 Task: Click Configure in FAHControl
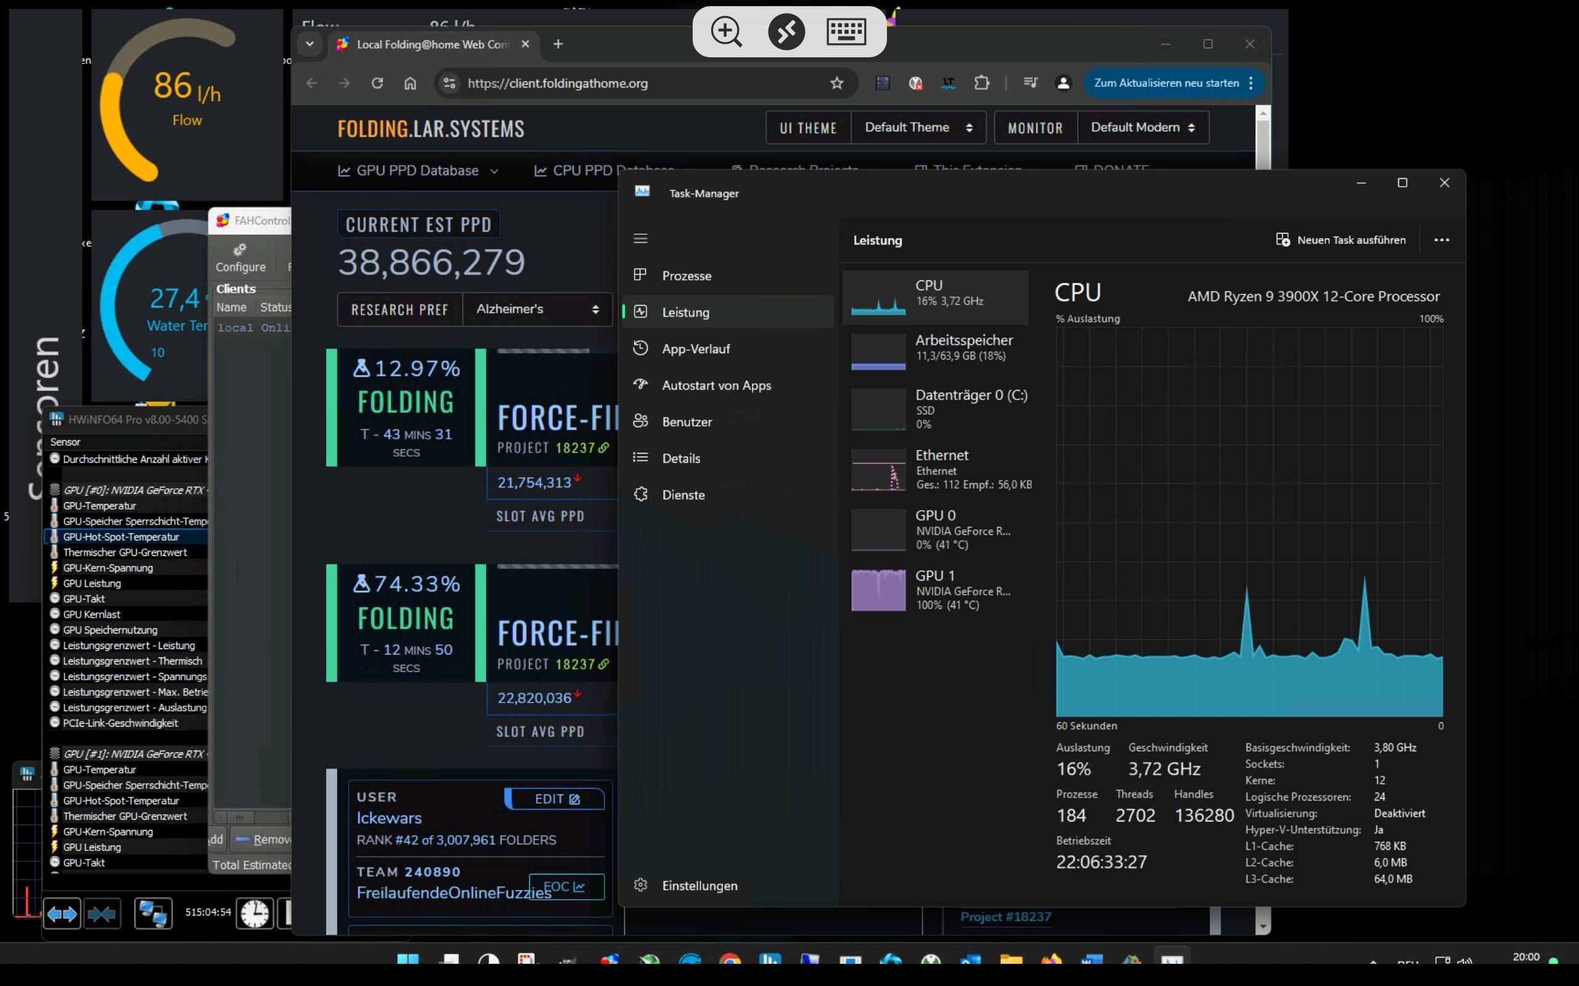[x=241, y=258]
